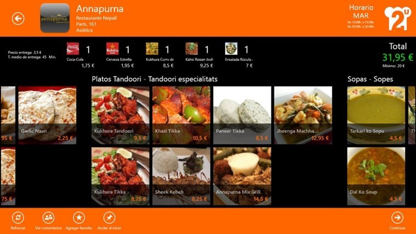Choose the Dal Ko Soup tile
416x234 pixels.
(376, 176)
